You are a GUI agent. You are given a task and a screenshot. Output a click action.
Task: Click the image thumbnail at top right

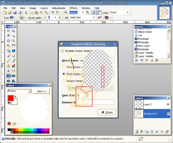click(x=164, y=12)
